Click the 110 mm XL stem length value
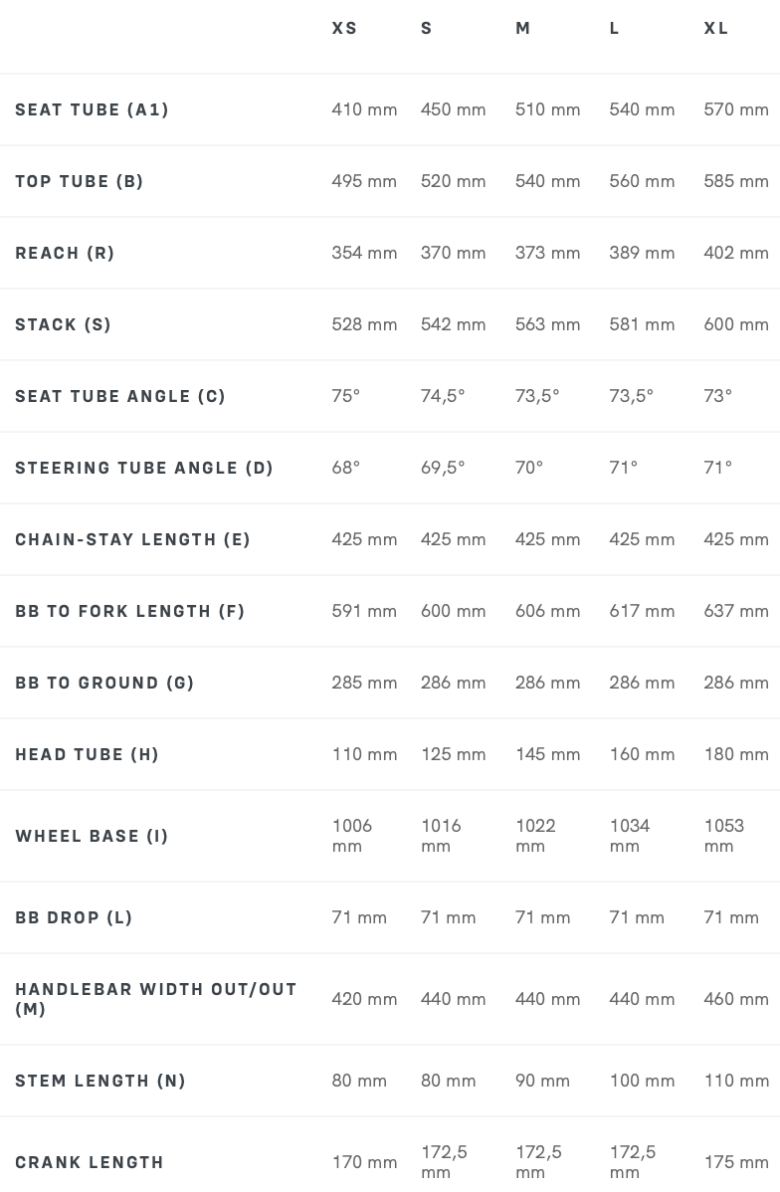The image size is (780, 1192). 736,1081
